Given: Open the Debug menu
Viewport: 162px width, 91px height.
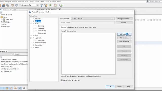Looking at the screenshot, I should pyautogui.click(x=31, y=2).
